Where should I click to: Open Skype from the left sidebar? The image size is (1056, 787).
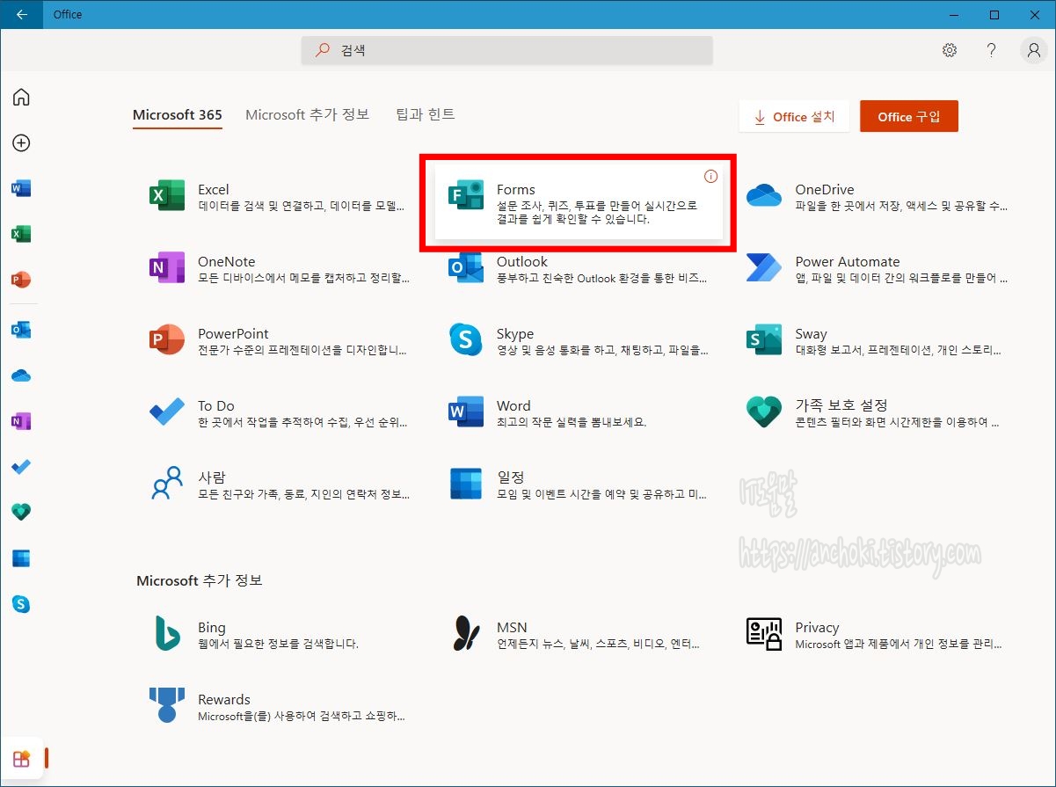pos(21,604)
